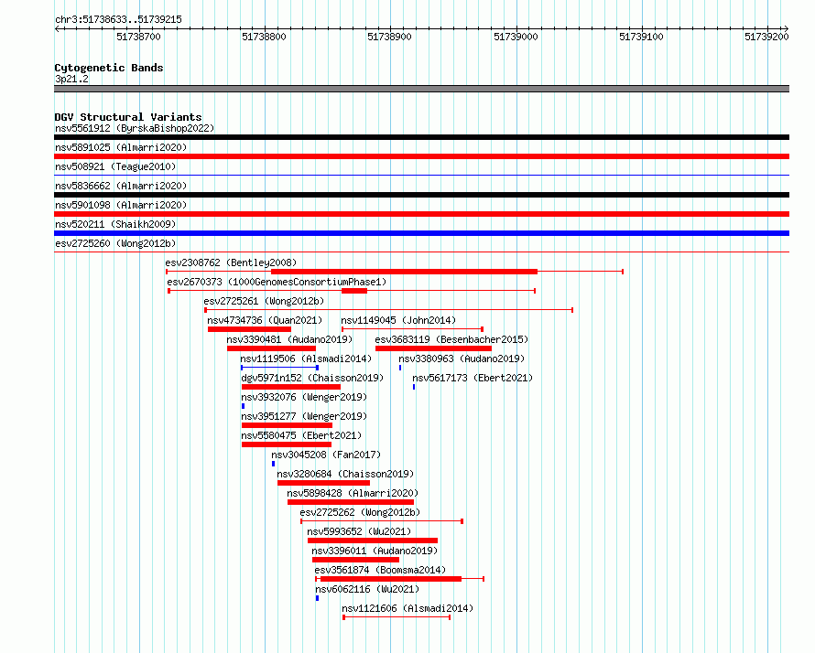This screenshot has width=815, height=653.
Task: Click the nsv5836662 (Almarri2020) label
Action: click(x=121, y=186)
